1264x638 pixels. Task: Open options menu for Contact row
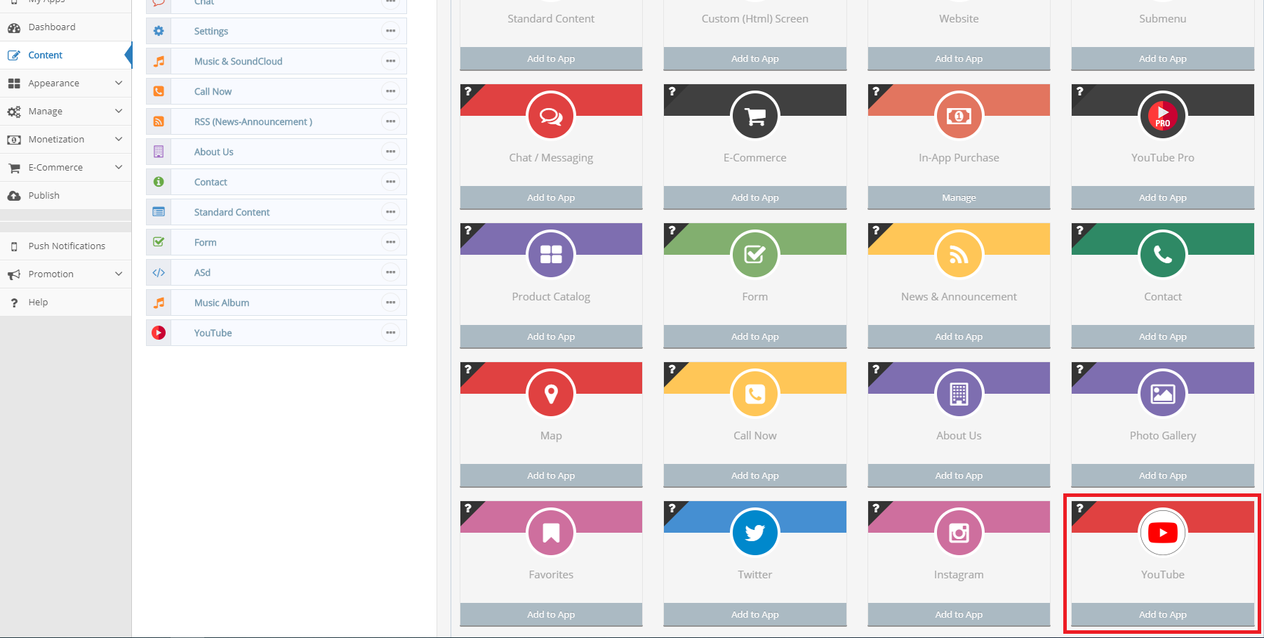(x=391, y=182)
